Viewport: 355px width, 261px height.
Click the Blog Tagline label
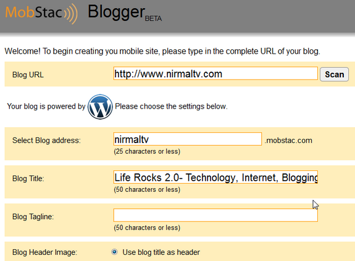(33, 217)
